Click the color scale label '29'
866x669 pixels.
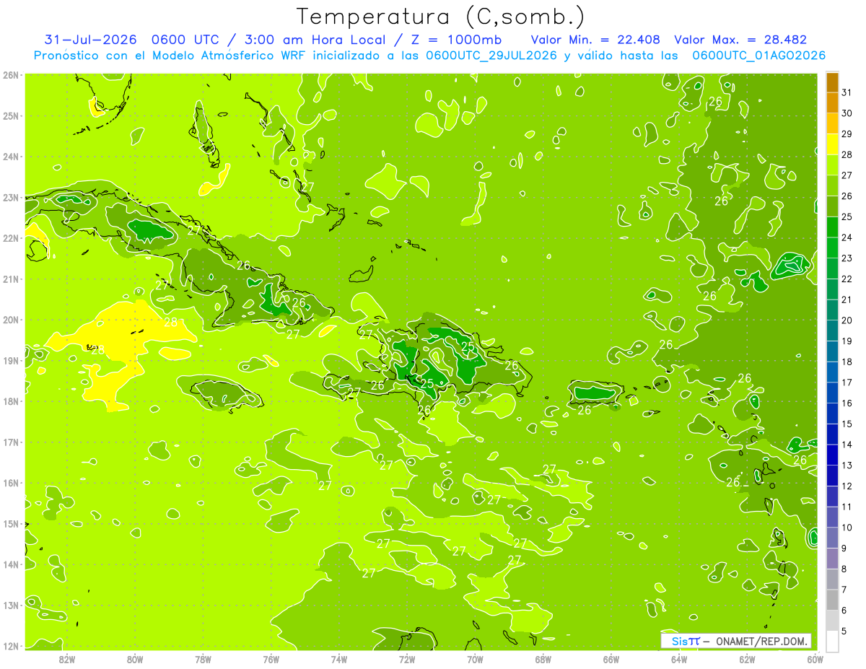847,134
